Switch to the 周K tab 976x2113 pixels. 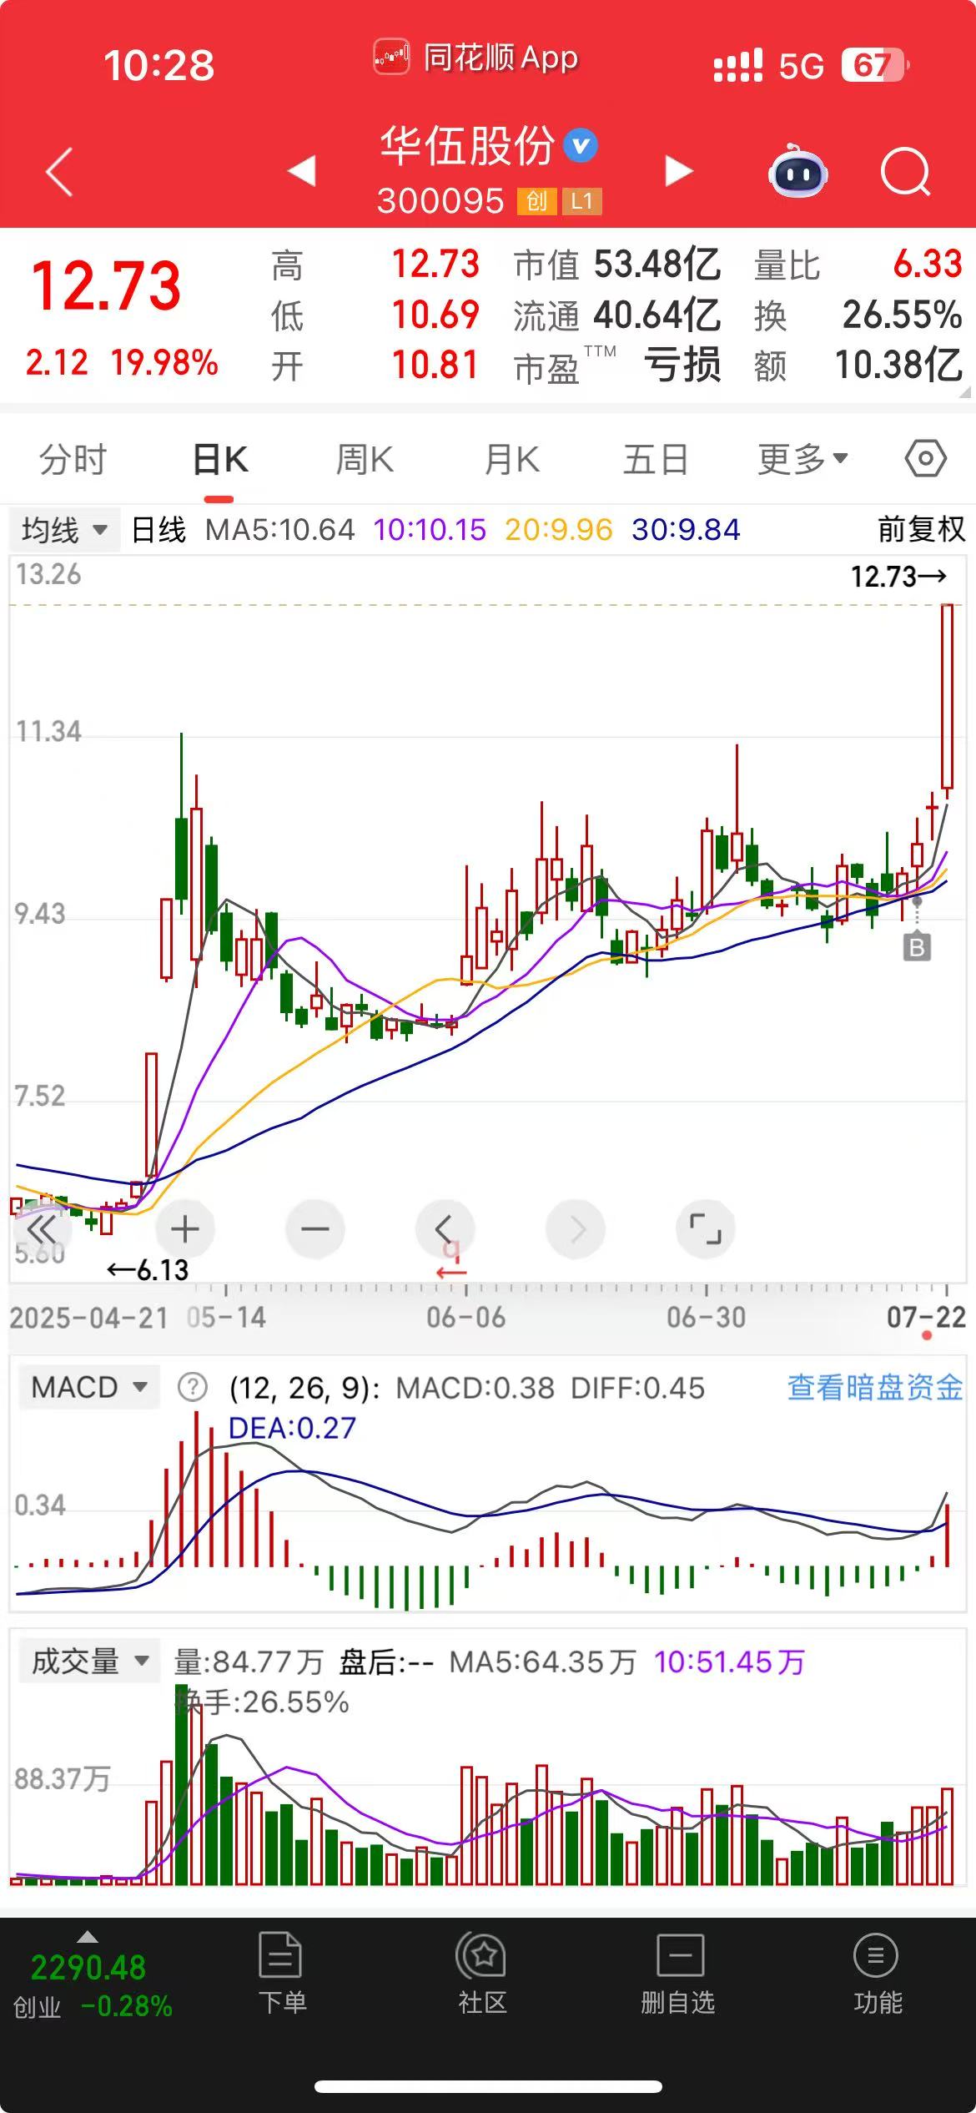point(365,459)
